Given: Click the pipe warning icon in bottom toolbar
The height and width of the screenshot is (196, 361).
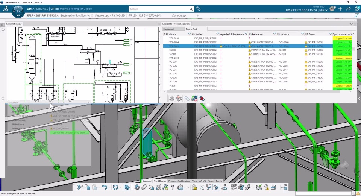Looking at the screenshot, I should coord(266,187).
